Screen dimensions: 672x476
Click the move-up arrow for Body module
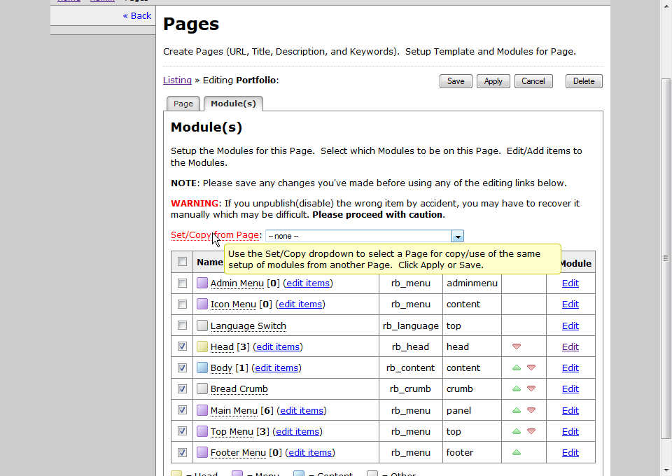517,367
